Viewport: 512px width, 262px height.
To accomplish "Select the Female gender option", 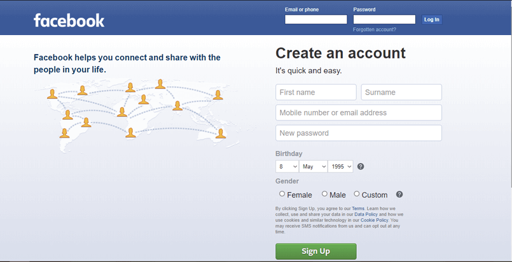I will pyautogui.click(x=282, y=194).
